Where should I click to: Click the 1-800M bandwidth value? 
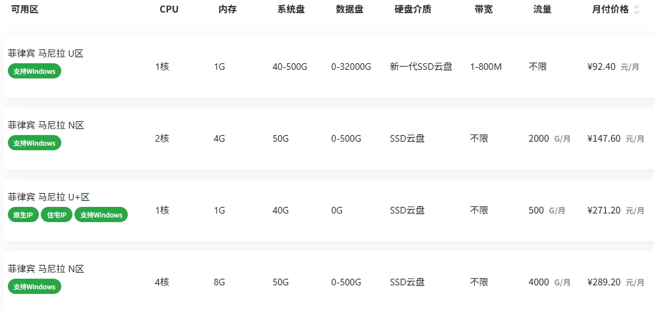pyautogui.click(x=486, y=67)
